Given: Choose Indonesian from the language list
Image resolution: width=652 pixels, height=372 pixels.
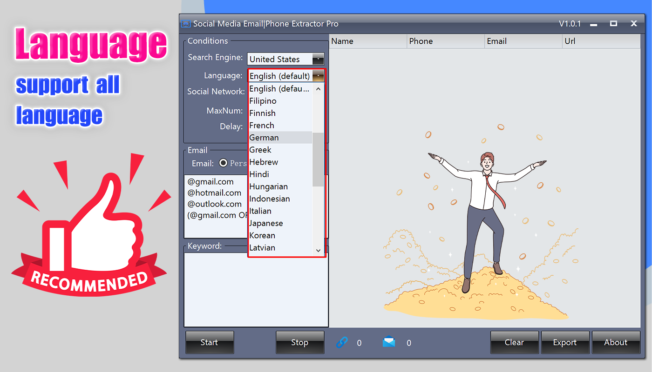Looking at the screenshot, I should (280, 199).
